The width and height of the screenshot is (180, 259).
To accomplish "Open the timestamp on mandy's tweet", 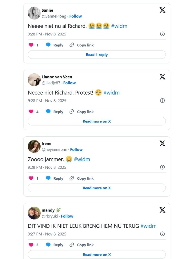I will pyautogui.click(x=47, y=234).
